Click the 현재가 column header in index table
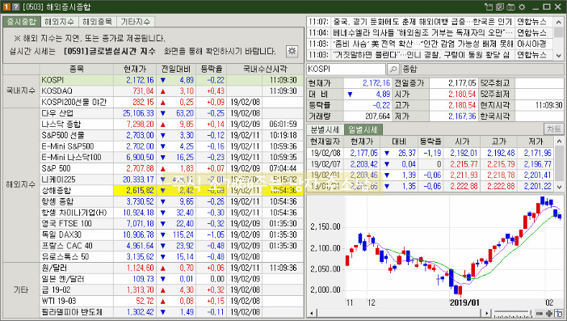The width and height of the screenshot is (567, 321). click(x=135, y=69)
